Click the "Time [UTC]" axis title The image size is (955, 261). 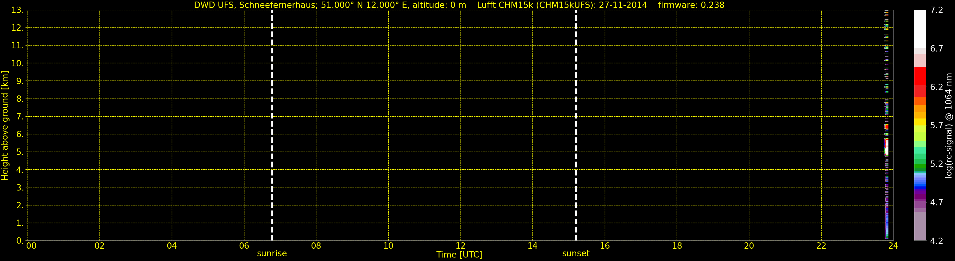(x=459, y=255)
